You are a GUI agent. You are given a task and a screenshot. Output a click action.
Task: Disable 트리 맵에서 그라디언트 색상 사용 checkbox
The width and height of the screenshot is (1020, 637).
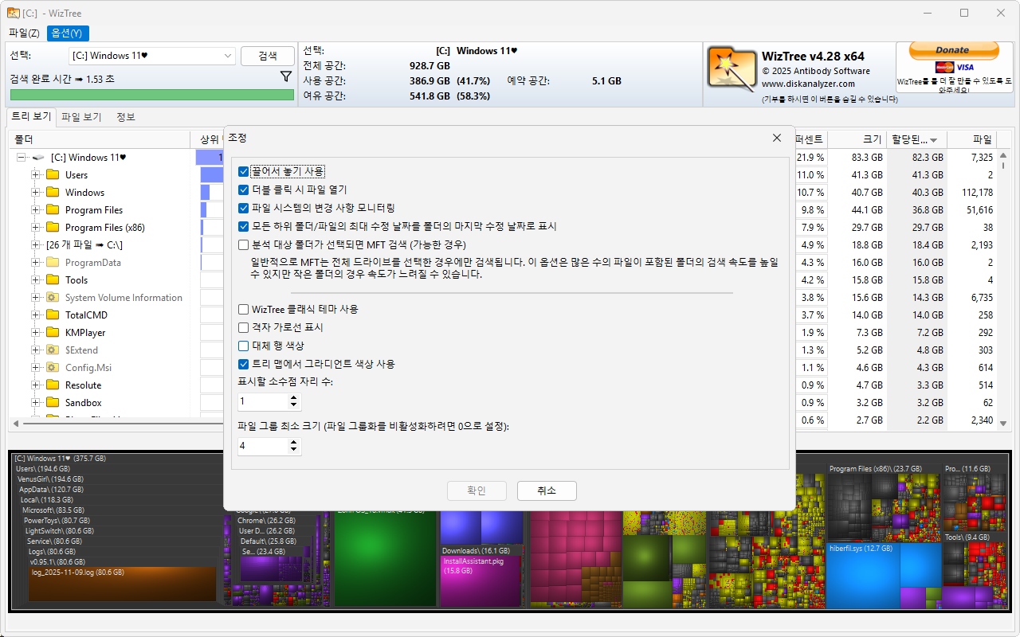pos(244,364)
